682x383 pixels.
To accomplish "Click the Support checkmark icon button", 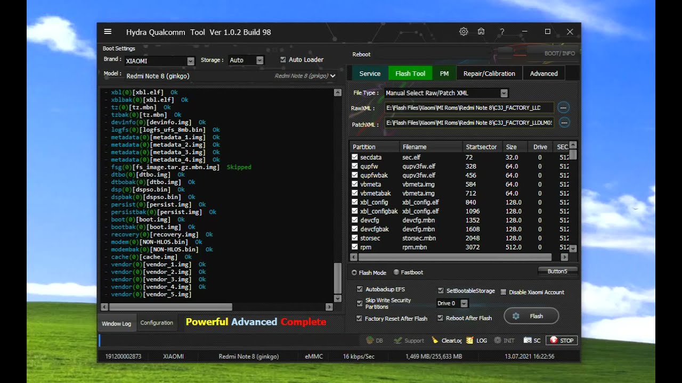I will point(409,340).
